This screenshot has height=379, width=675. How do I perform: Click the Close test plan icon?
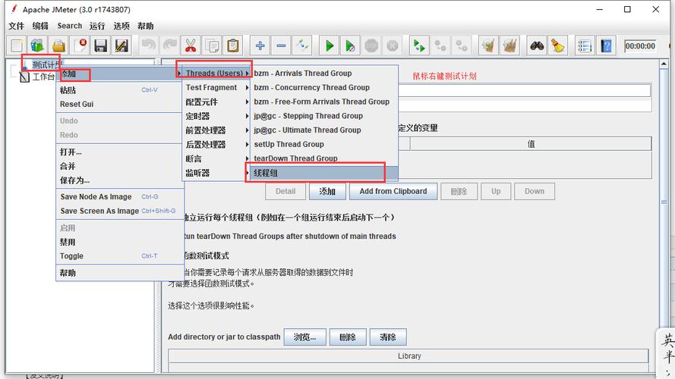[80, 45]
